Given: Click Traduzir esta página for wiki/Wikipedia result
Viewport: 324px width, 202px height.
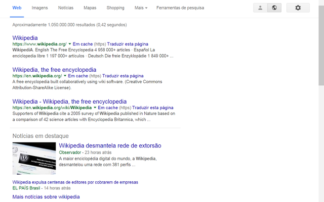Looking at the screenshot, I should pos(153,108).
